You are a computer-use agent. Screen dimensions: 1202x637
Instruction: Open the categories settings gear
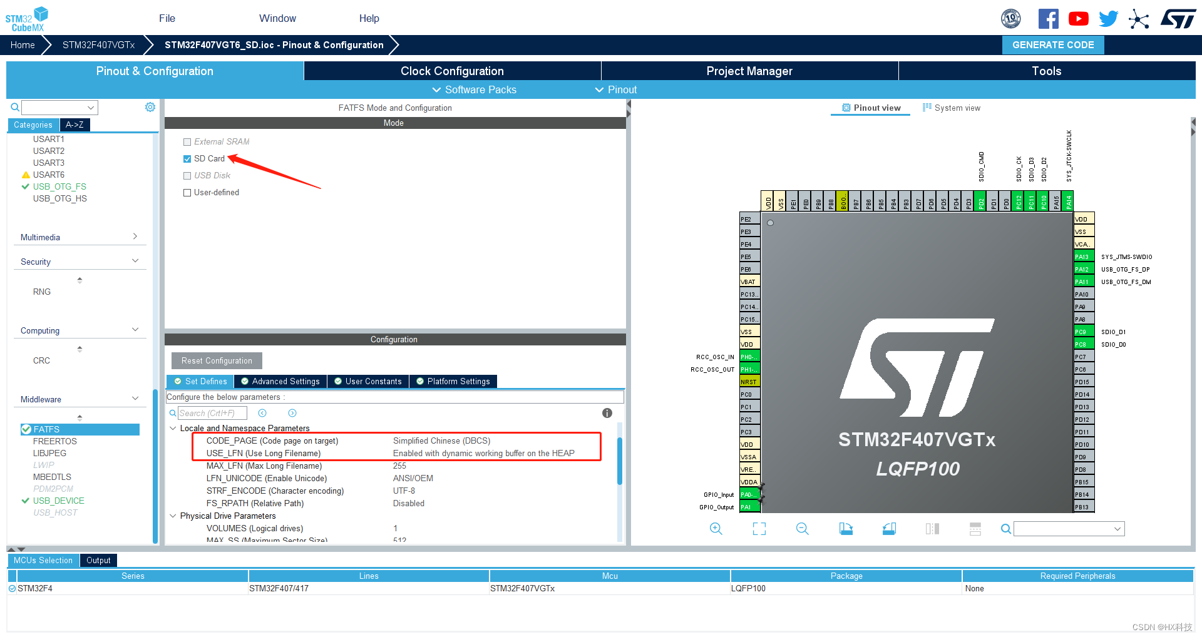150,107
